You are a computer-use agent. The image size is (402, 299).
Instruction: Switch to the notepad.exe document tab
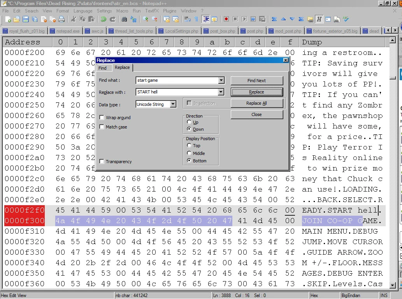tap(65, 31)
